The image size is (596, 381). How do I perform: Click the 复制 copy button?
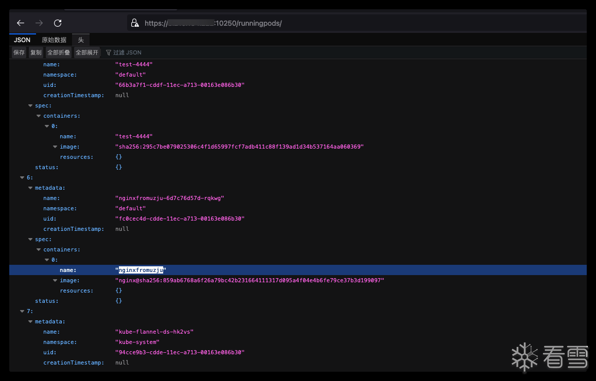36,52
